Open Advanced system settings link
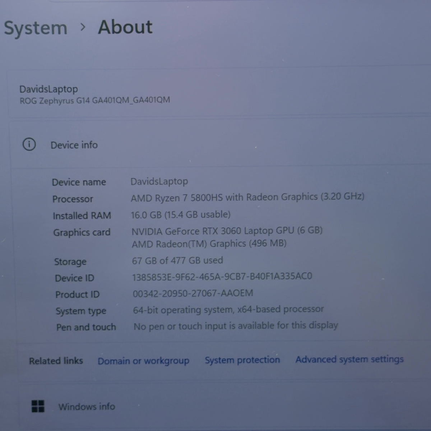 (x=349, y=359)
